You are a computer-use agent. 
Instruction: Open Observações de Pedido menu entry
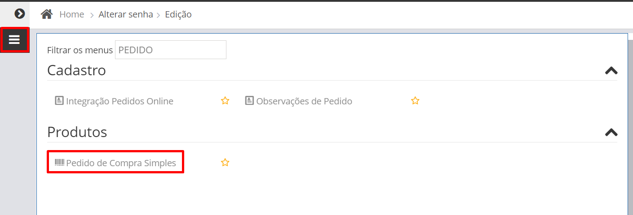click(x=304, y=101)
